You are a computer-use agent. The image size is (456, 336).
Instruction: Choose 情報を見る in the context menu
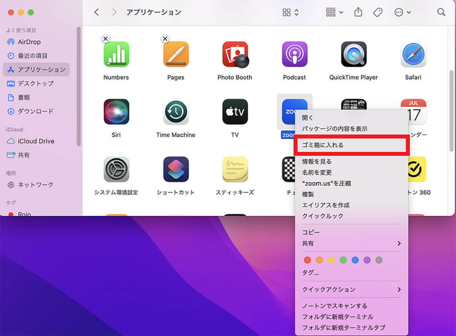click(x=351, y=161)
